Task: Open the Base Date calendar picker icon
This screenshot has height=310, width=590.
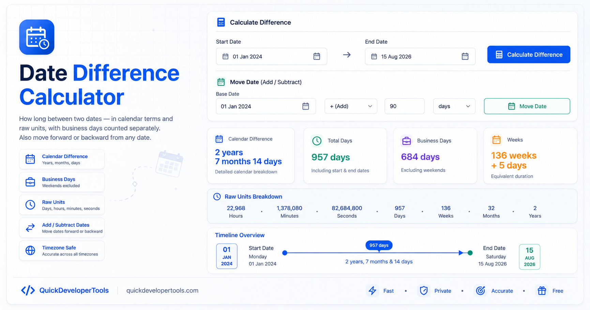Action: click(306, 106)
